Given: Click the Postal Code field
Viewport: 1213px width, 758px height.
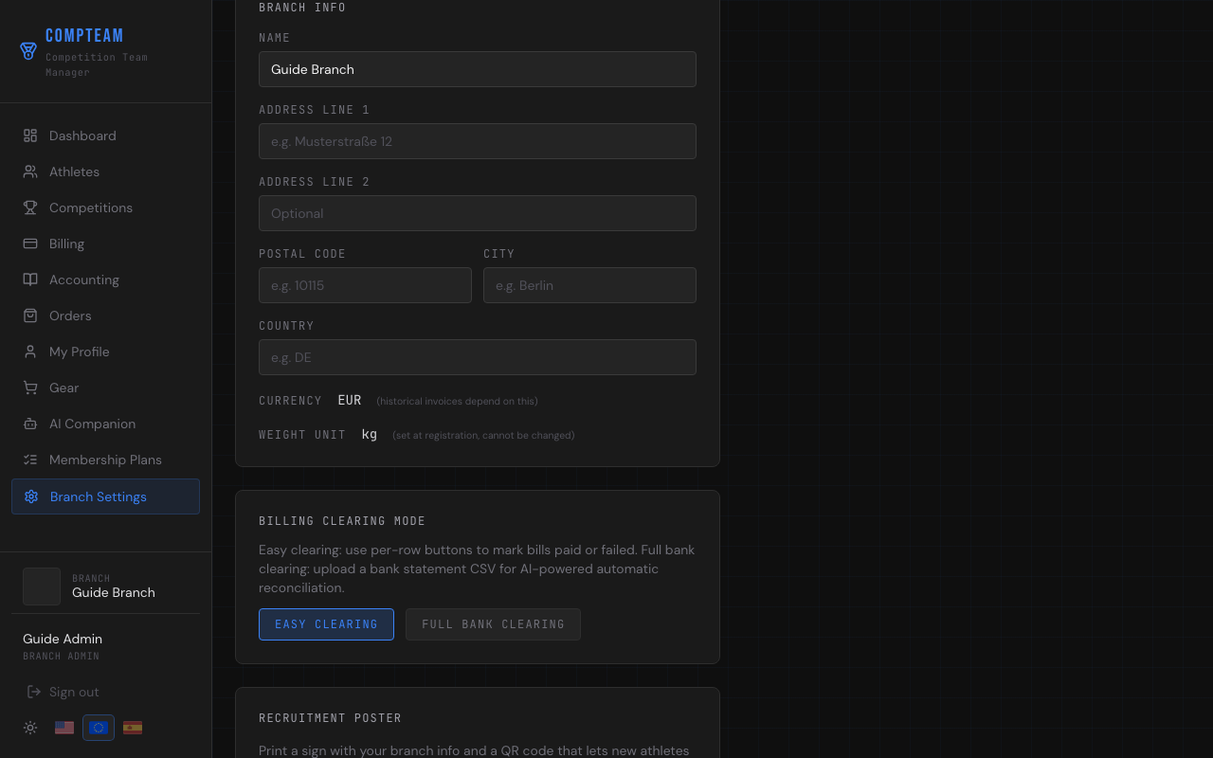Looking at the screenshot, I should pyautogui.click(x=365, y=285).
